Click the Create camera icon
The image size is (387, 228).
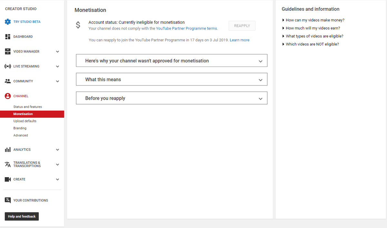pos(8,179)
